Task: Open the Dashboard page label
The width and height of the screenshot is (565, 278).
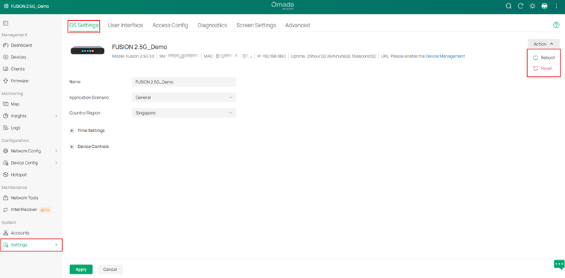Action: (22, 46)
